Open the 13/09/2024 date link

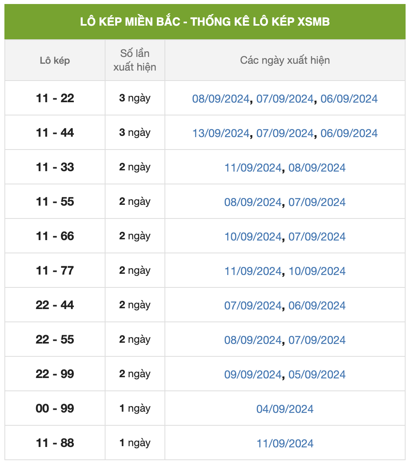(x=221, y=133)
